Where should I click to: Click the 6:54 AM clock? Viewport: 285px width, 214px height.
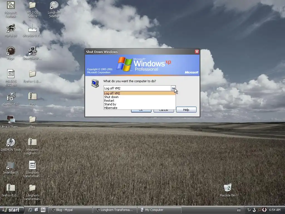pos(275,210)
